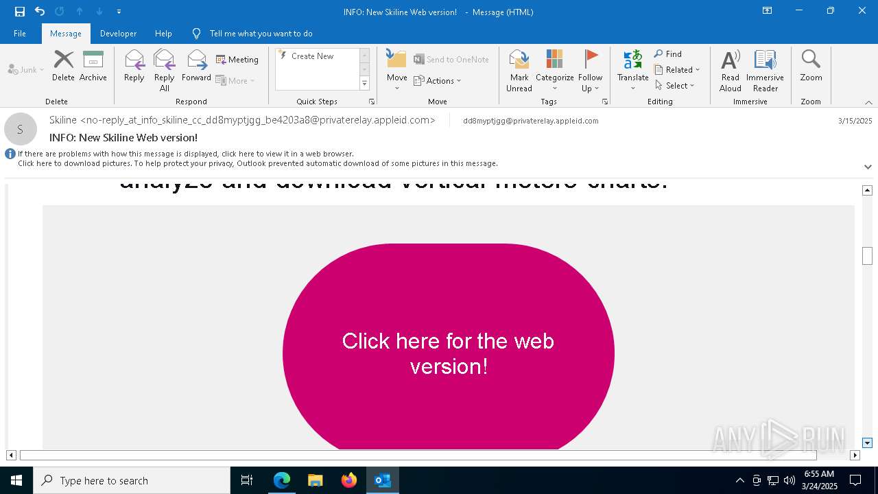Click the vertical scrollbar down arrow

point(867,443)
